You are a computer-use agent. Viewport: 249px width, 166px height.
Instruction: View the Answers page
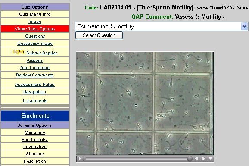(x=35, y=60)
